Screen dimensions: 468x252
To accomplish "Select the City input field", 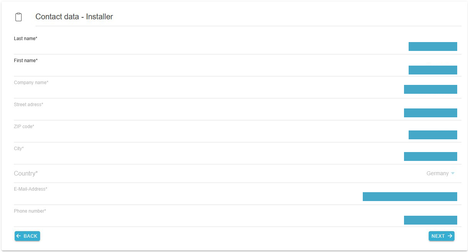I will [x=208, y=156].
